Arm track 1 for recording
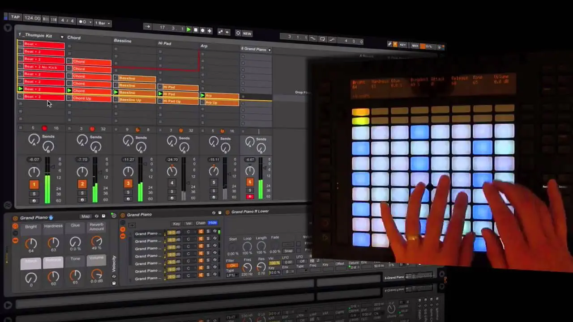This screenshot has width=573, height=322. 34,201
